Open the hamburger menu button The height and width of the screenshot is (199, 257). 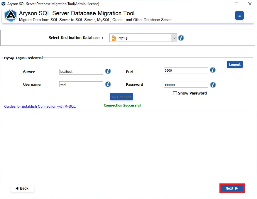[x=239, y=15]
